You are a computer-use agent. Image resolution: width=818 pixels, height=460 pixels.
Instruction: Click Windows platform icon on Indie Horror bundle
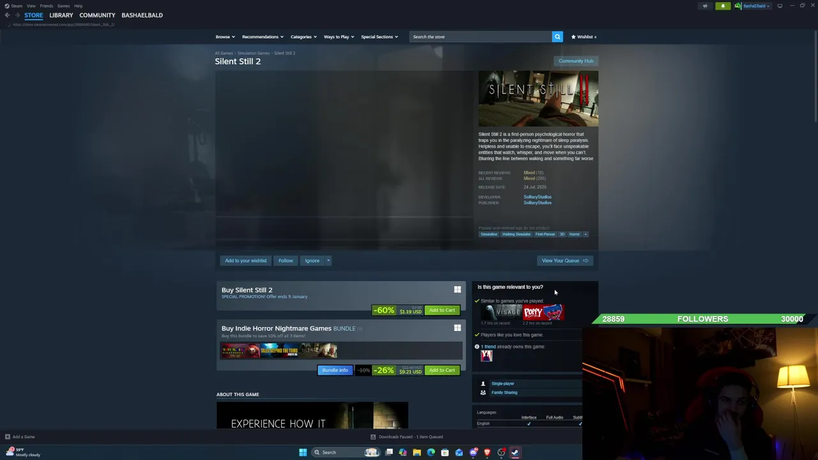tap(457, 328)
